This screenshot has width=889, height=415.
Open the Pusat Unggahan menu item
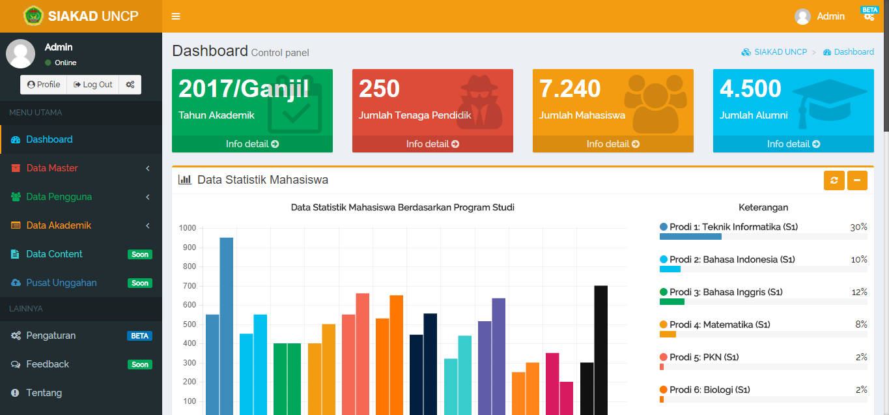pos(81,283)
